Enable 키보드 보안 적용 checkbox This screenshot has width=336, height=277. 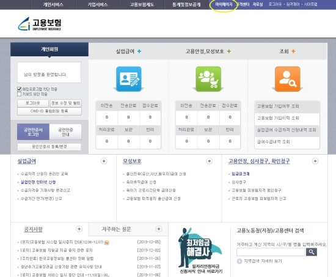point(20,94)
